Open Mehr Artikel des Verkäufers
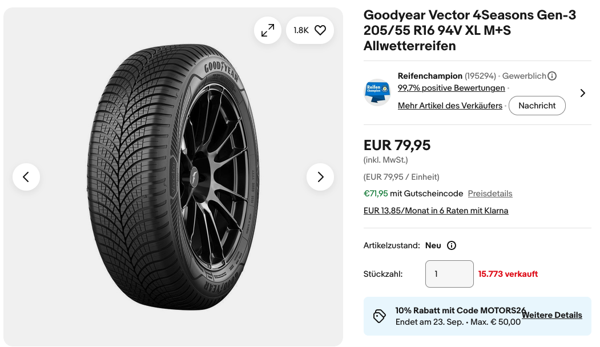 450,106
